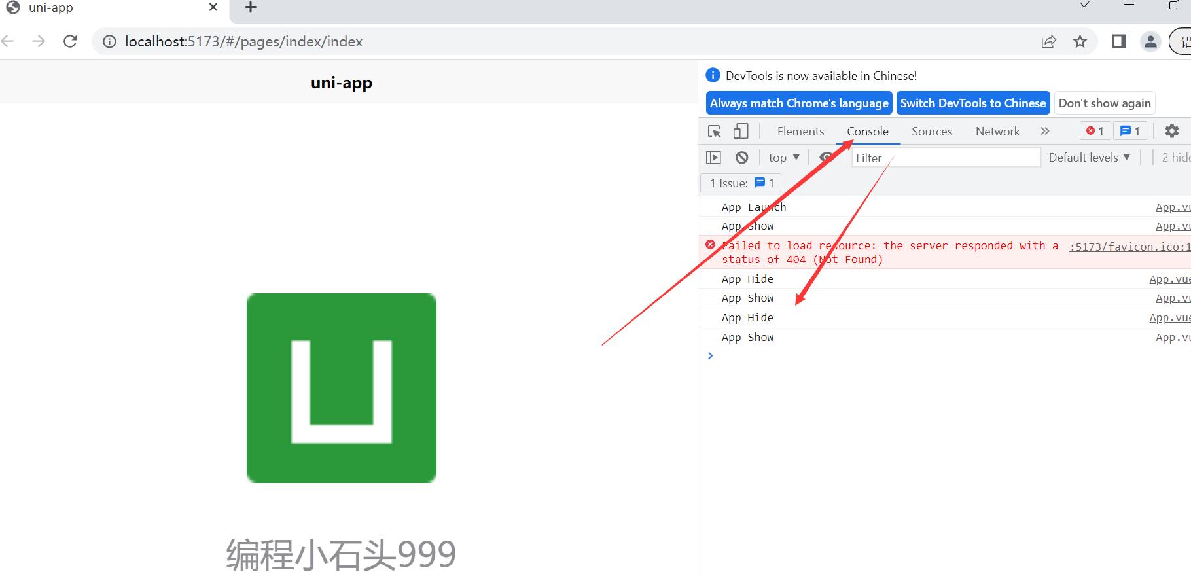Switch to the Console tab
The image size is (1191, 574).
coord(868,131)
